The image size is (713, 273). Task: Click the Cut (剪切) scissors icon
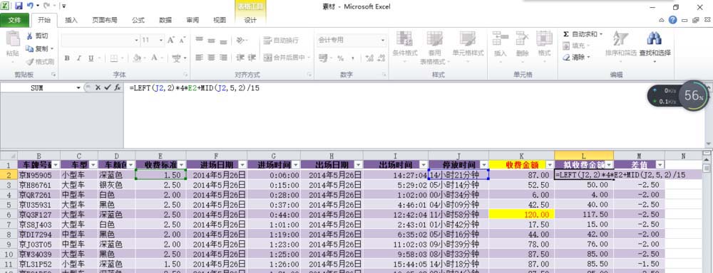[29, 36]
